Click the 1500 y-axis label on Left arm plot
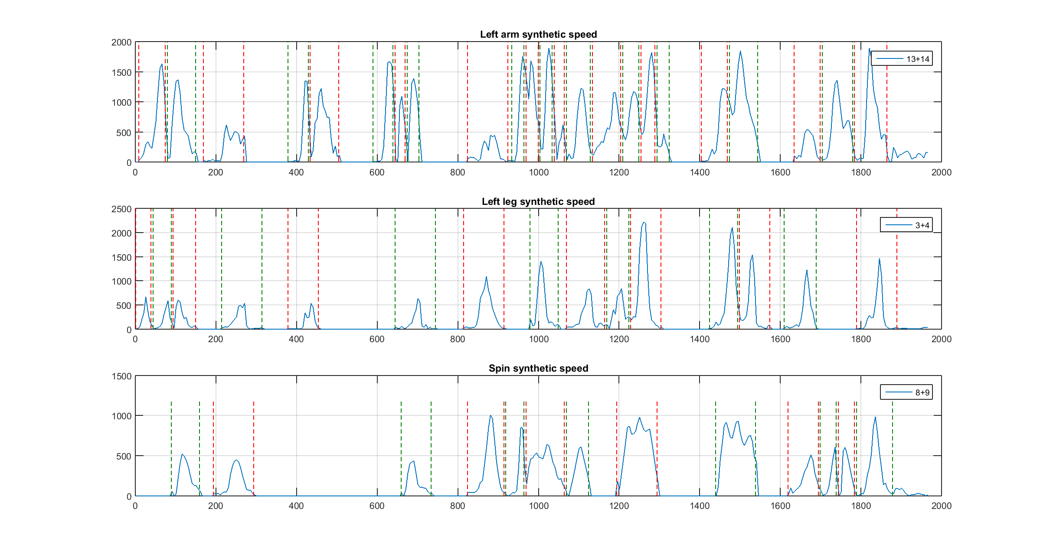The width and height of the screenshot is (1040, 557). (x=121, y=73)
